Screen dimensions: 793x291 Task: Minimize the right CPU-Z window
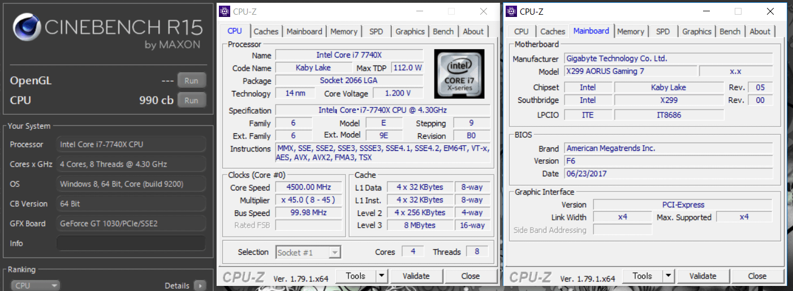(x=706, y=11)
